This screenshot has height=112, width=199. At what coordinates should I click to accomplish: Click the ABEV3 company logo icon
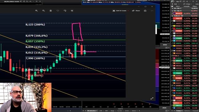[x=174, y=18]
